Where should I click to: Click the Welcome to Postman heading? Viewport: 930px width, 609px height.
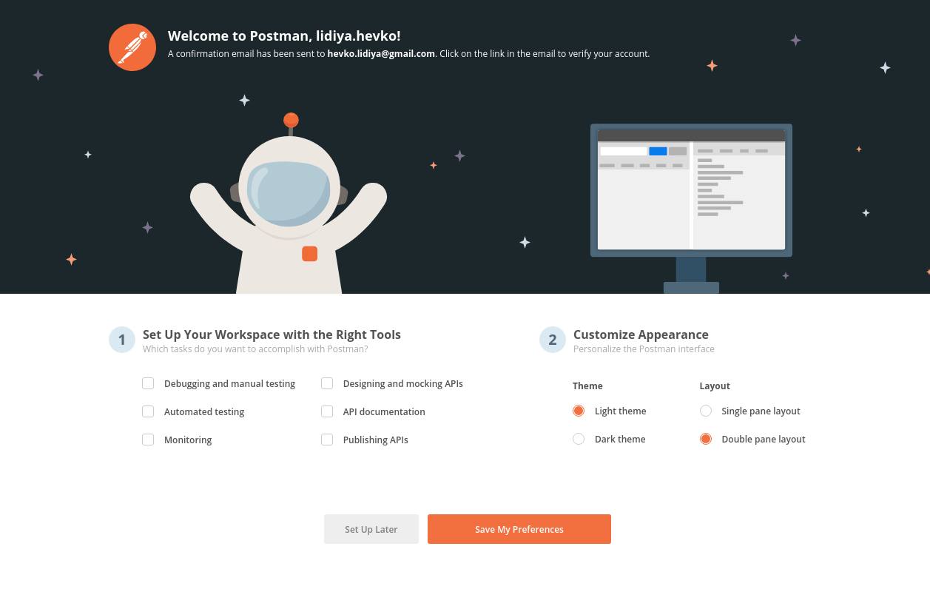click(x=284, y=36)
